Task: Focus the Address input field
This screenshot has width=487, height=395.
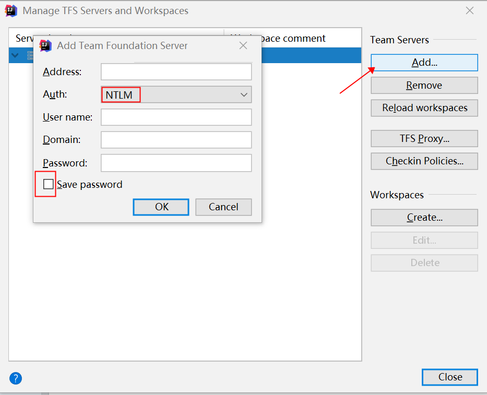Action: (x=176, y=71)
